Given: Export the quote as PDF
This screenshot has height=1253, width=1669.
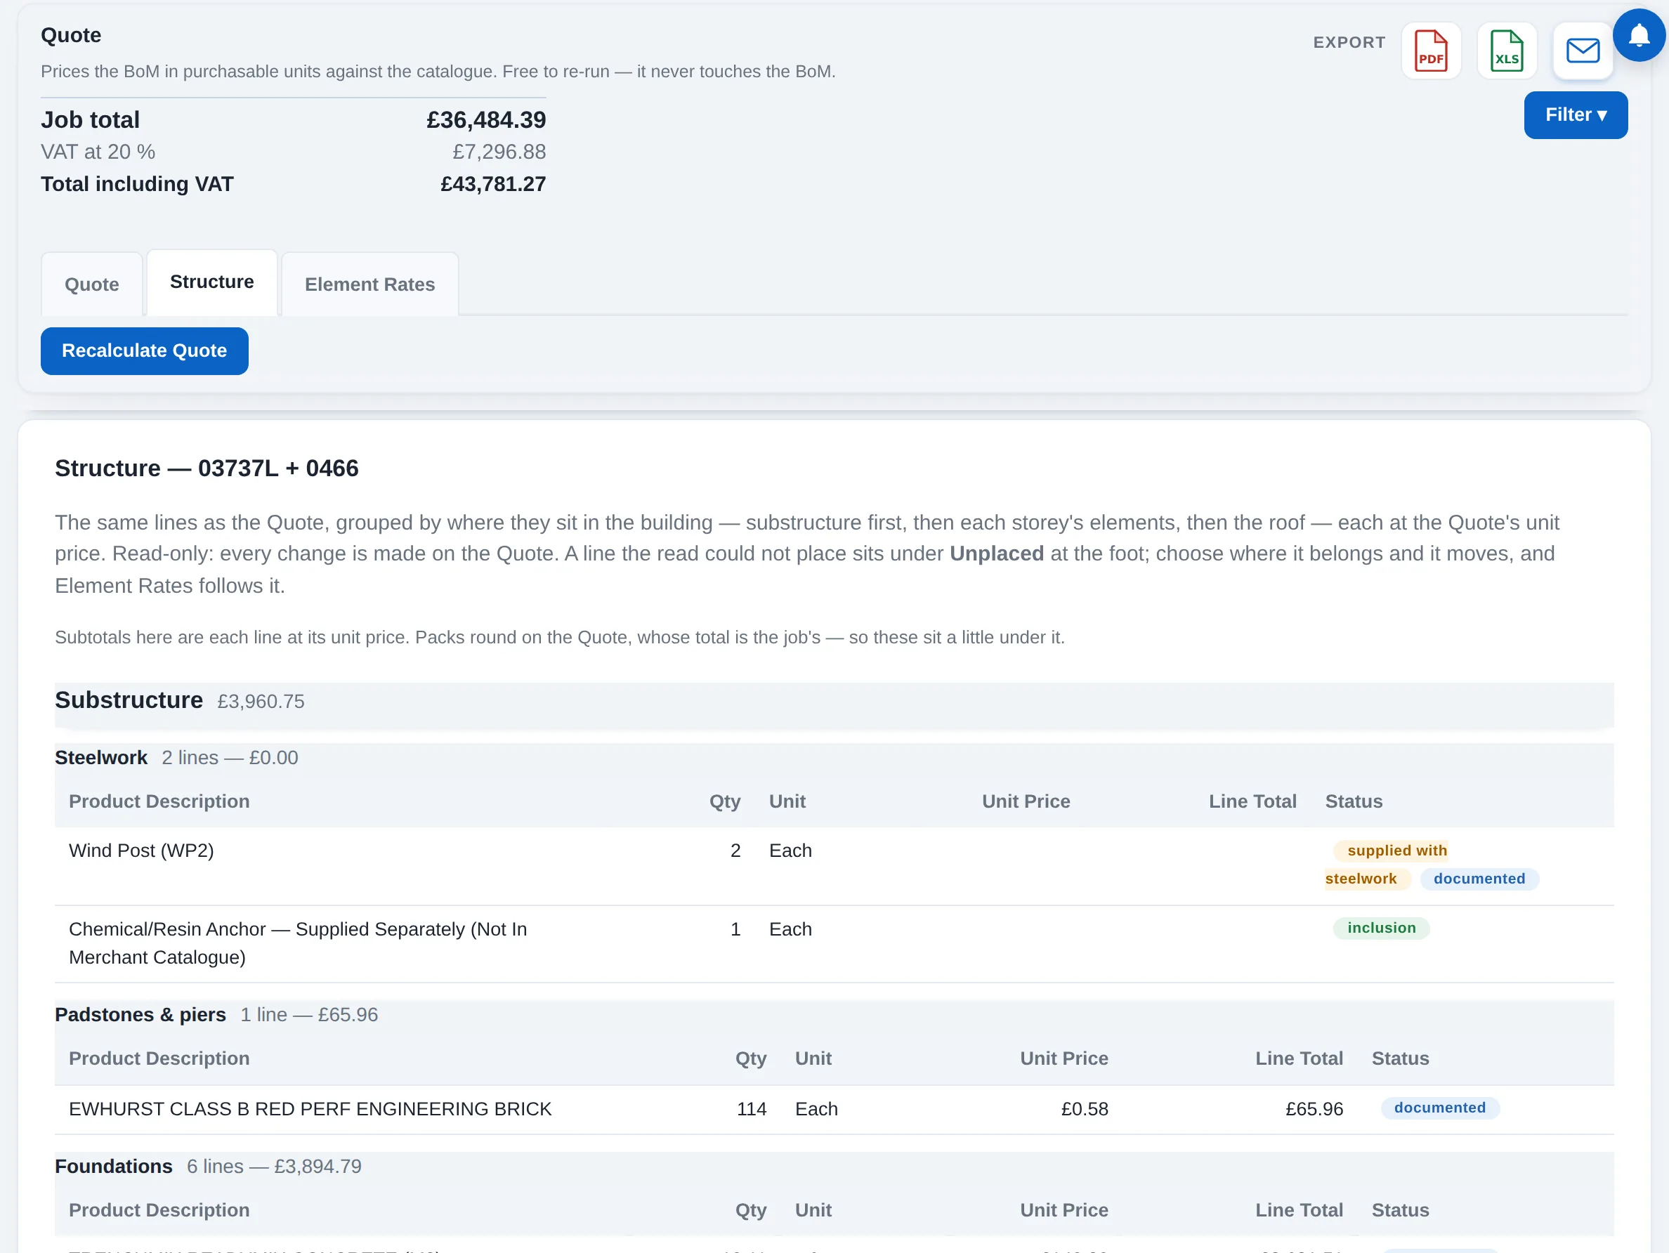Looking at the screenshot, I should (1431, 51).
